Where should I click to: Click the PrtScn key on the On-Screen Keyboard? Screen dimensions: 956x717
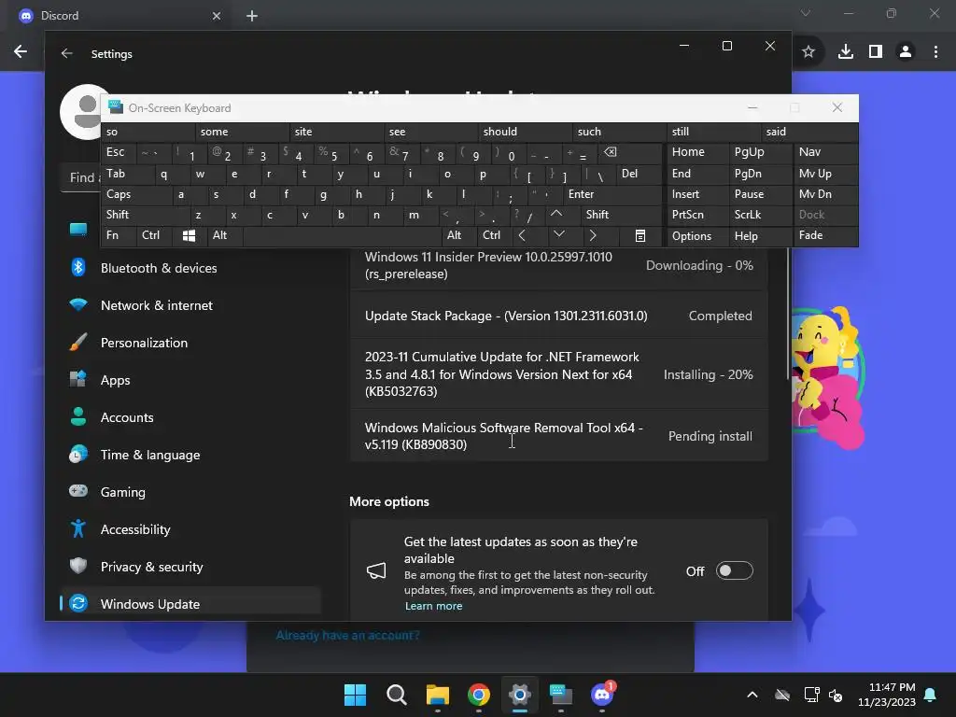point(696,215)
